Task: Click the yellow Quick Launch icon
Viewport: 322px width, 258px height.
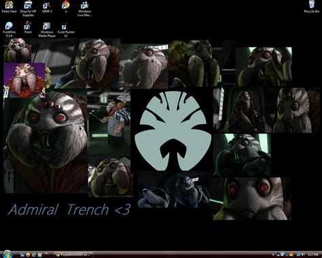Action: point(39,255)
